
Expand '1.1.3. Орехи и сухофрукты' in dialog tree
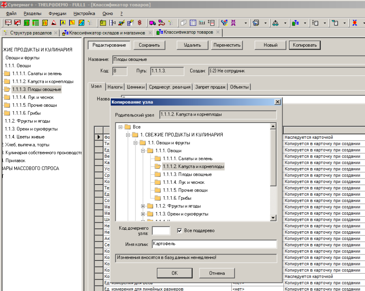143,214
